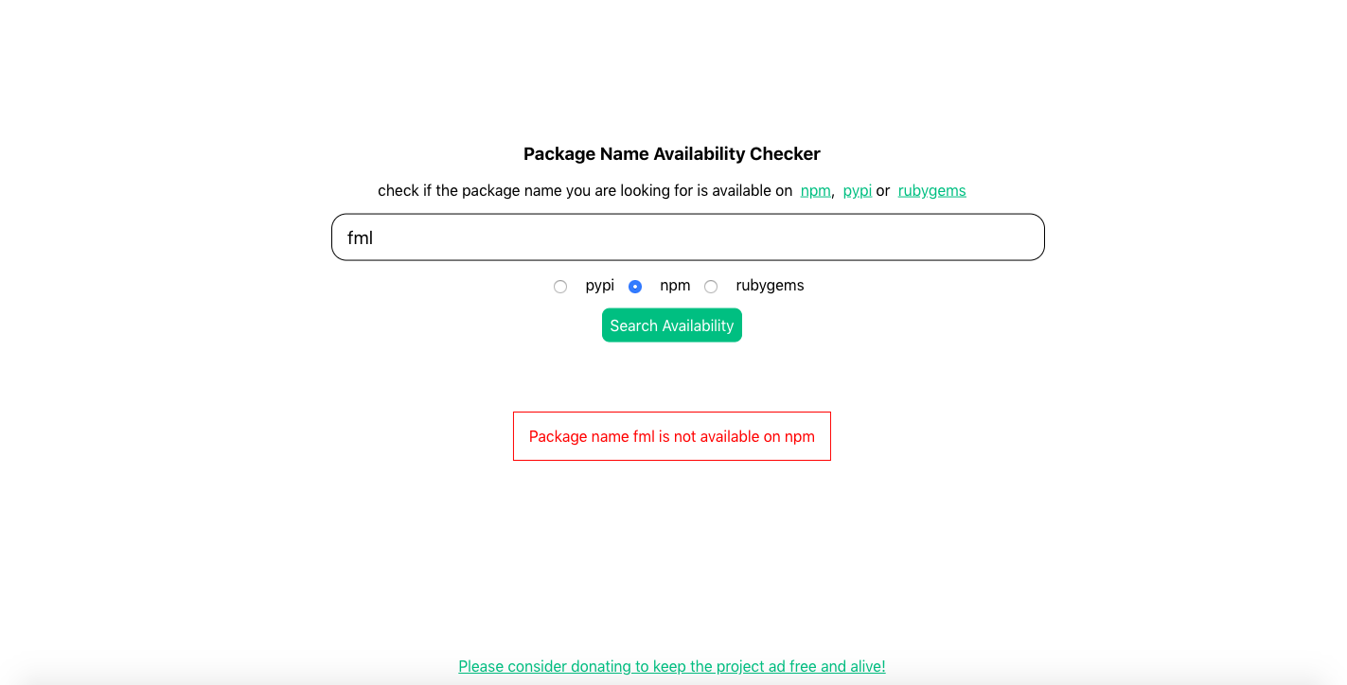Image resolution: width=1347 pixels, height=685 pixels.
Task: Open the npm link in the description text
Action: coord(815,190)
